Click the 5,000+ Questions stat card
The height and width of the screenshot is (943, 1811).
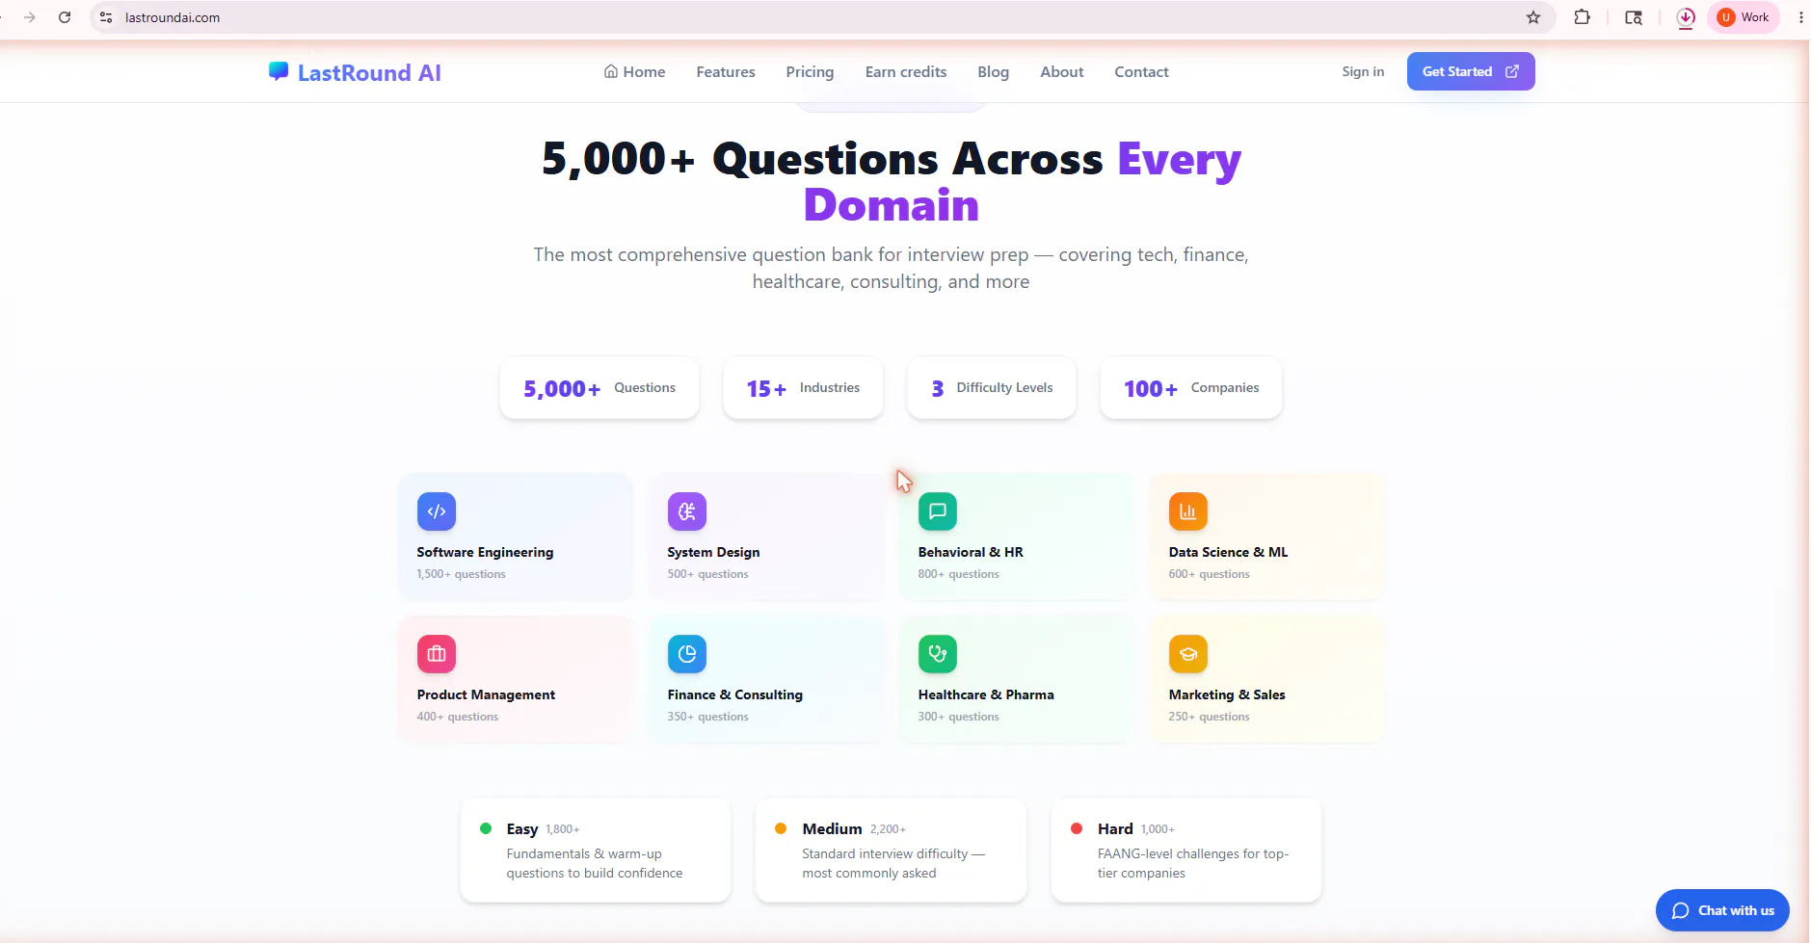599,388
